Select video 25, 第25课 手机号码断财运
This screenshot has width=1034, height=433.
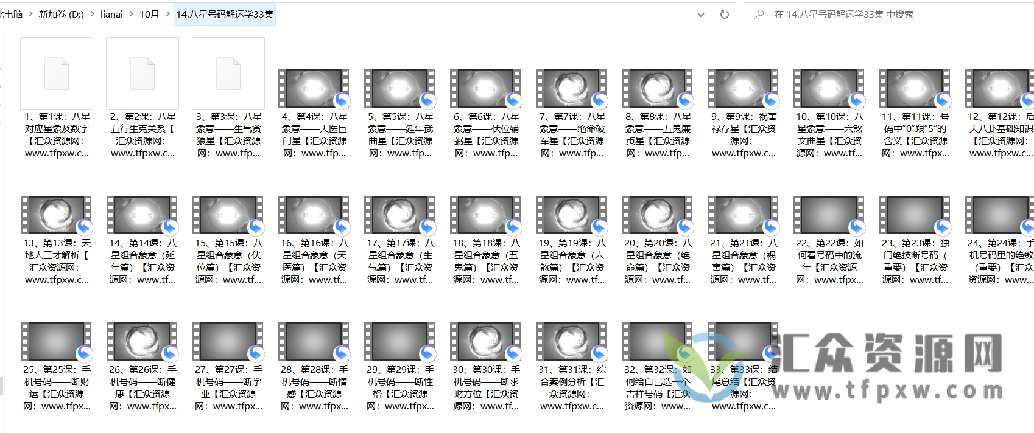pyautogui.click(x=56, y=342)
